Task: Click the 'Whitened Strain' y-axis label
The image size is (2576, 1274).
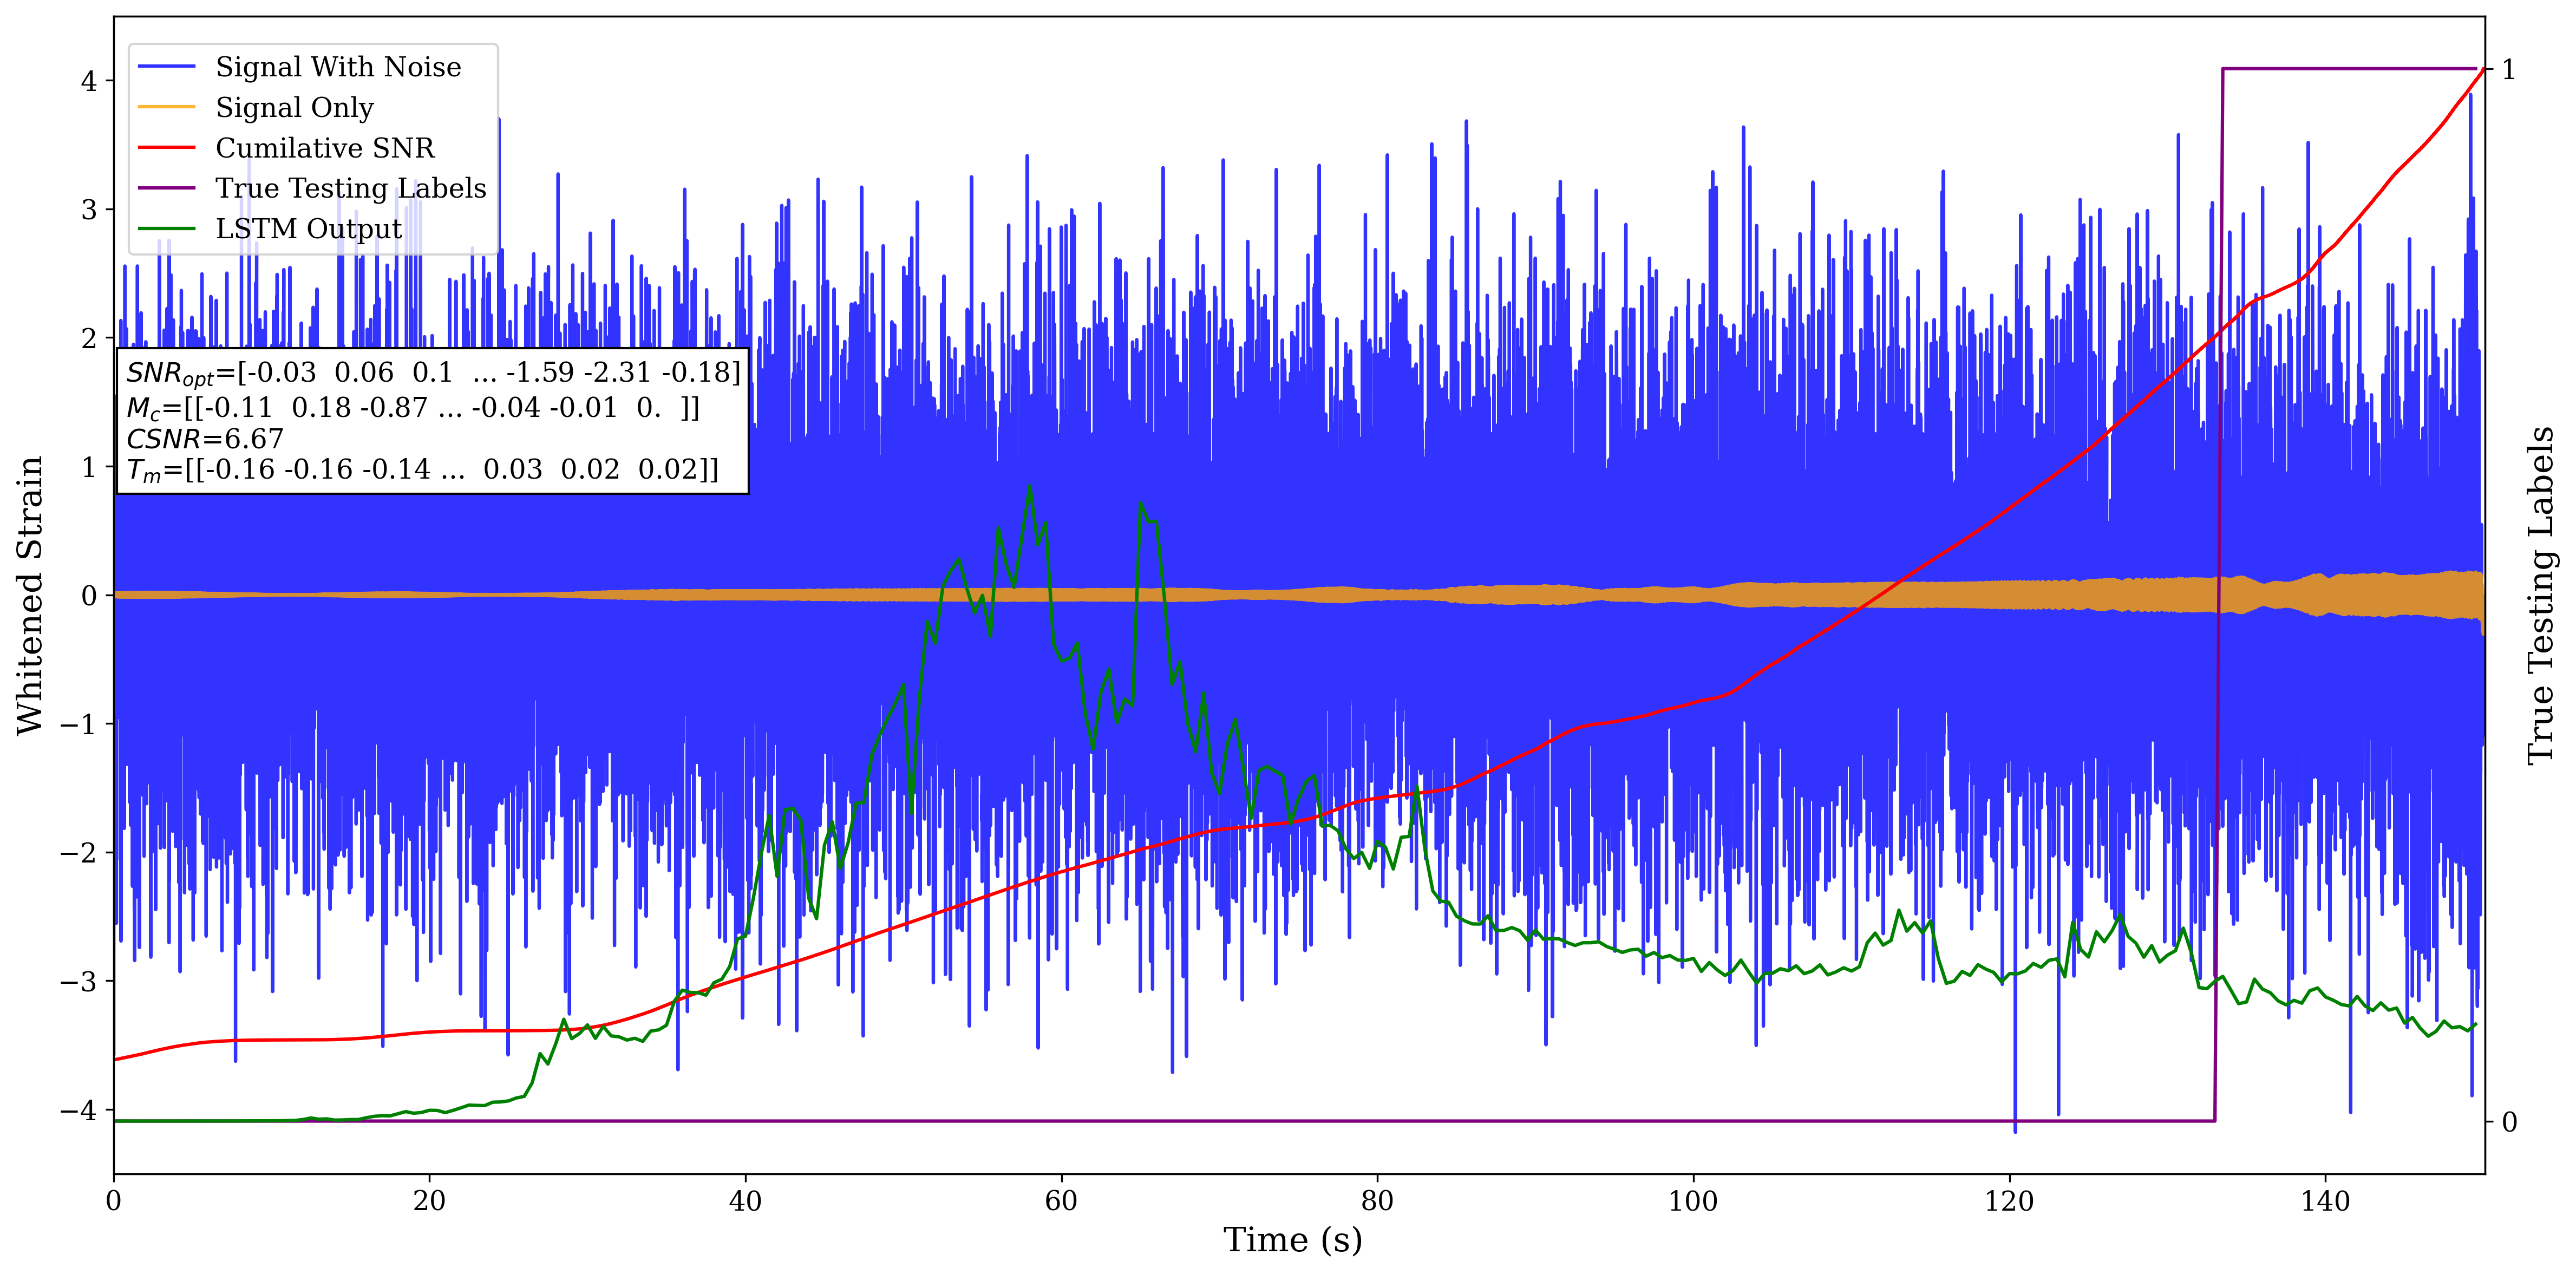Action: pos(30,595)
